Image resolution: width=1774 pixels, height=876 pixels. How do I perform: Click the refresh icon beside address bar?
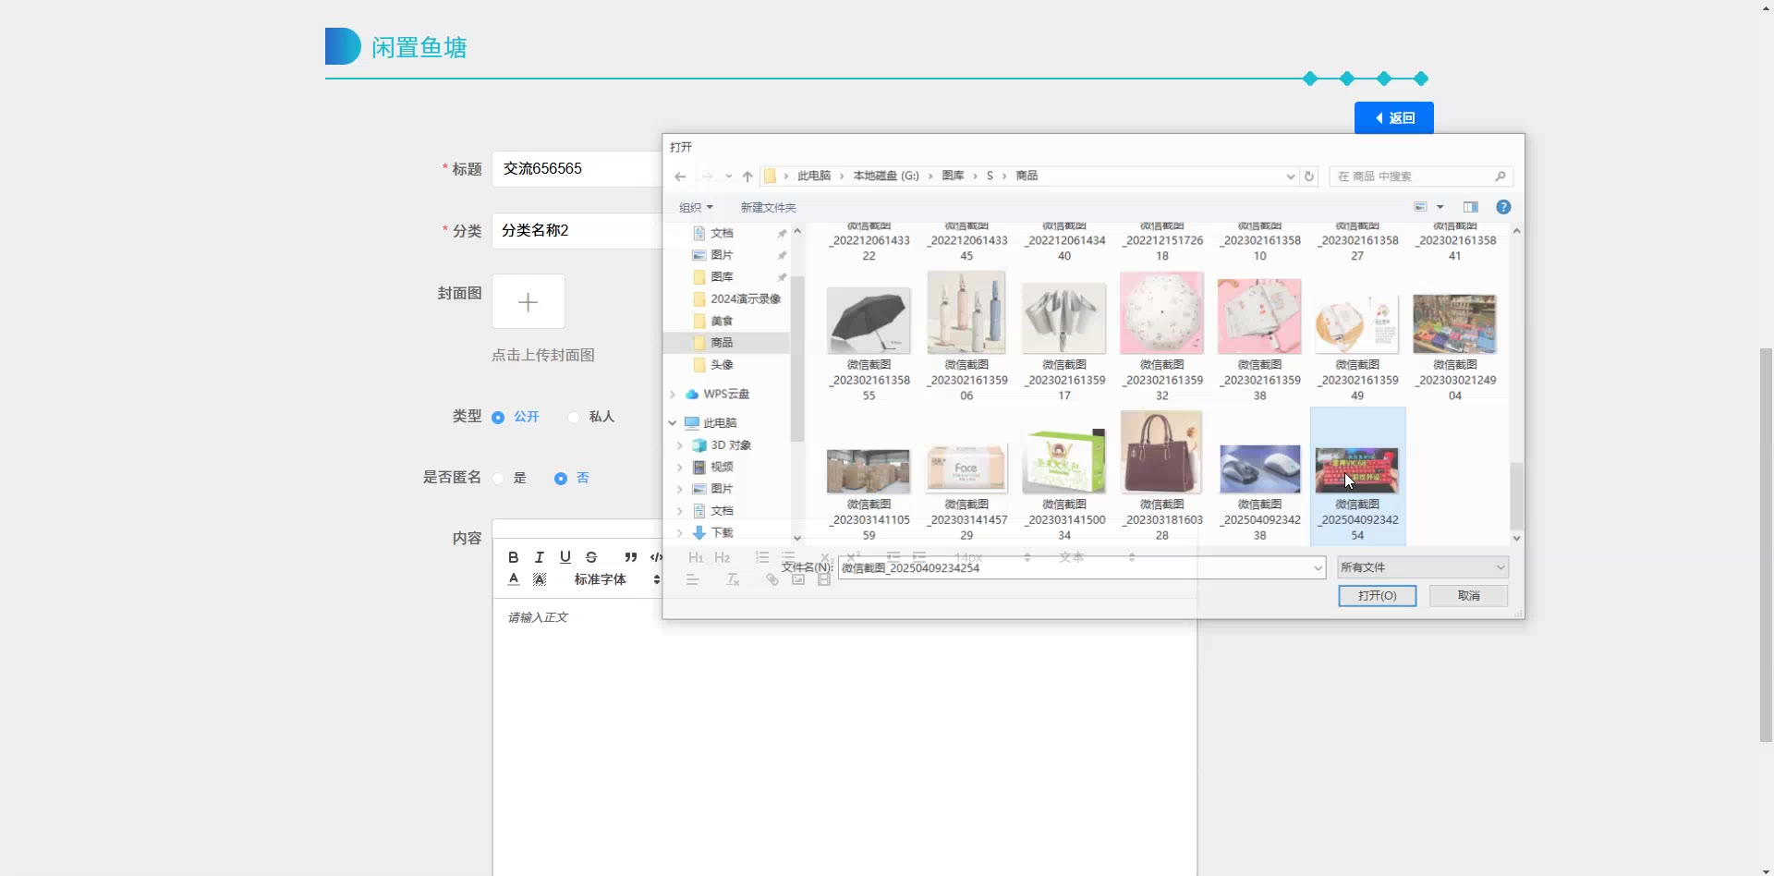point(1308,176)
